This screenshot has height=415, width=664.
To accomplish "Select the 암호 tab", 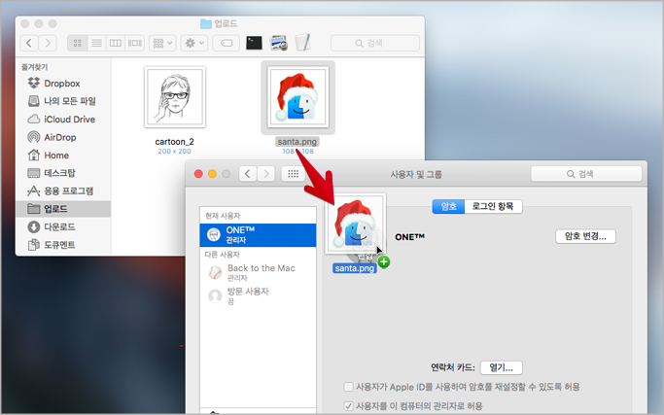I will pos(448,206).
